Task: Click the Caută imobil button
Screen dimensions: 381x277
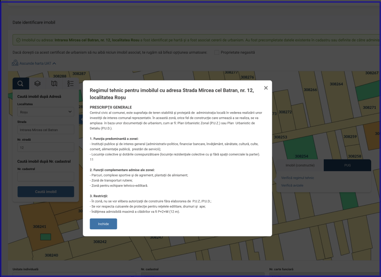Action: (46, 191)
